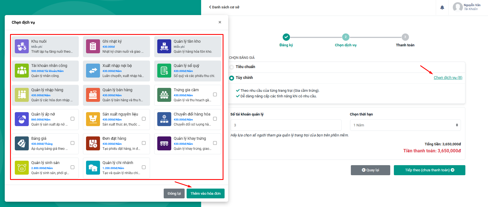Open the Chọn thời hạn dropdown
488x207 pixels.
[405, 125]
